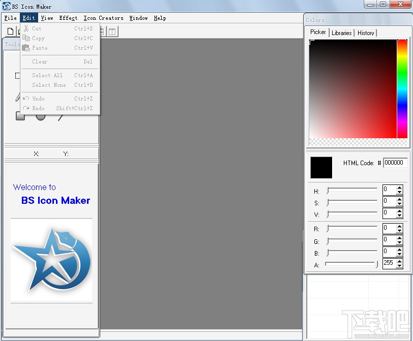Click inside the HTML Code input field
Image resolution: width=413 pixels, height=341 pixels.
395,163
